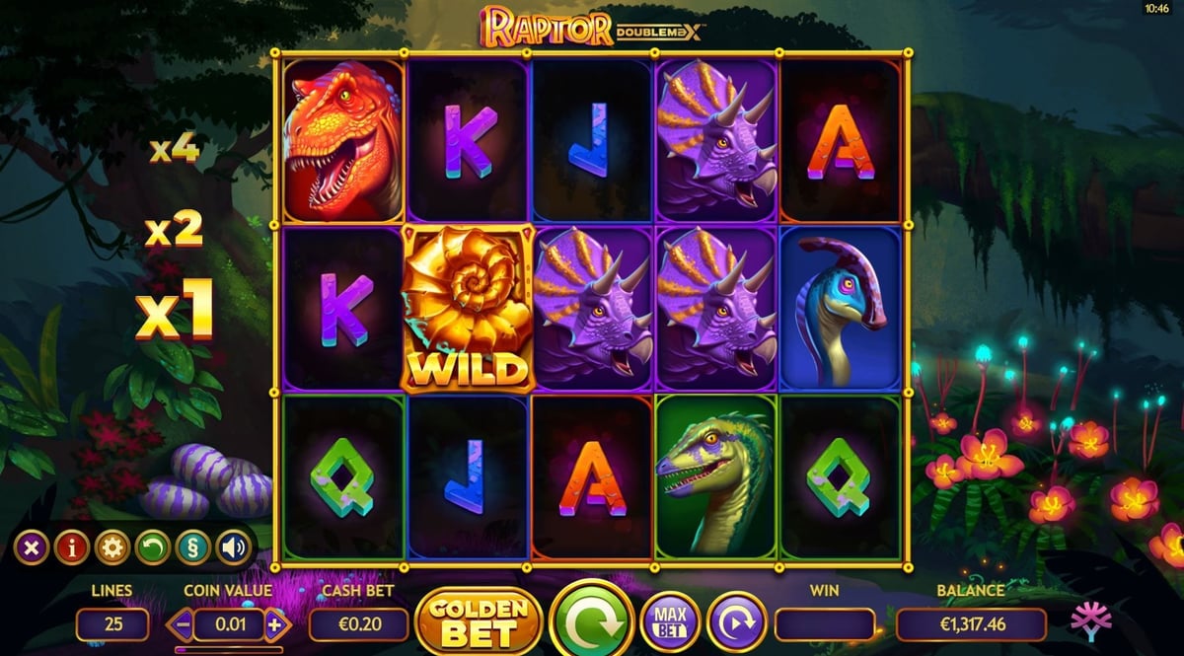Click the purple X close icon
This screenshot has height=656, width=1184.
[x=32, y=547]
